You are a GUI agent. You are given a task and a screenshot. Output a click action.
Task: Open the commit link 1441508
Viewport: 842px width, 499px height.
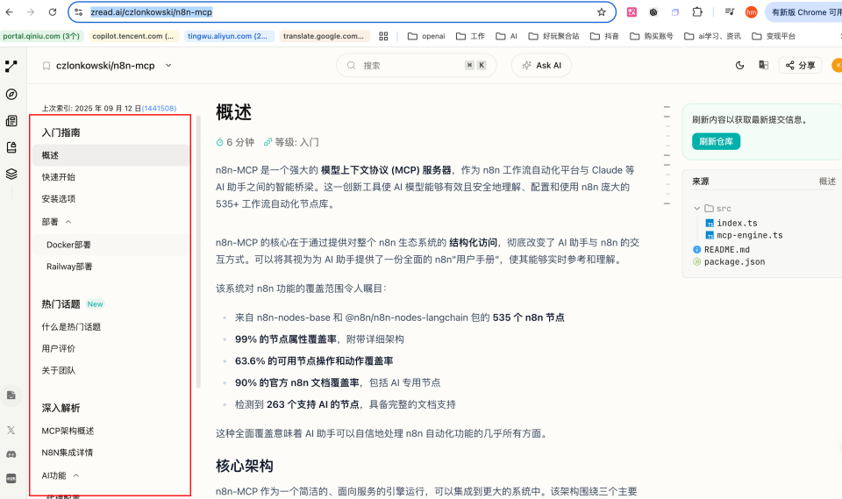click(x=159, y=108)
